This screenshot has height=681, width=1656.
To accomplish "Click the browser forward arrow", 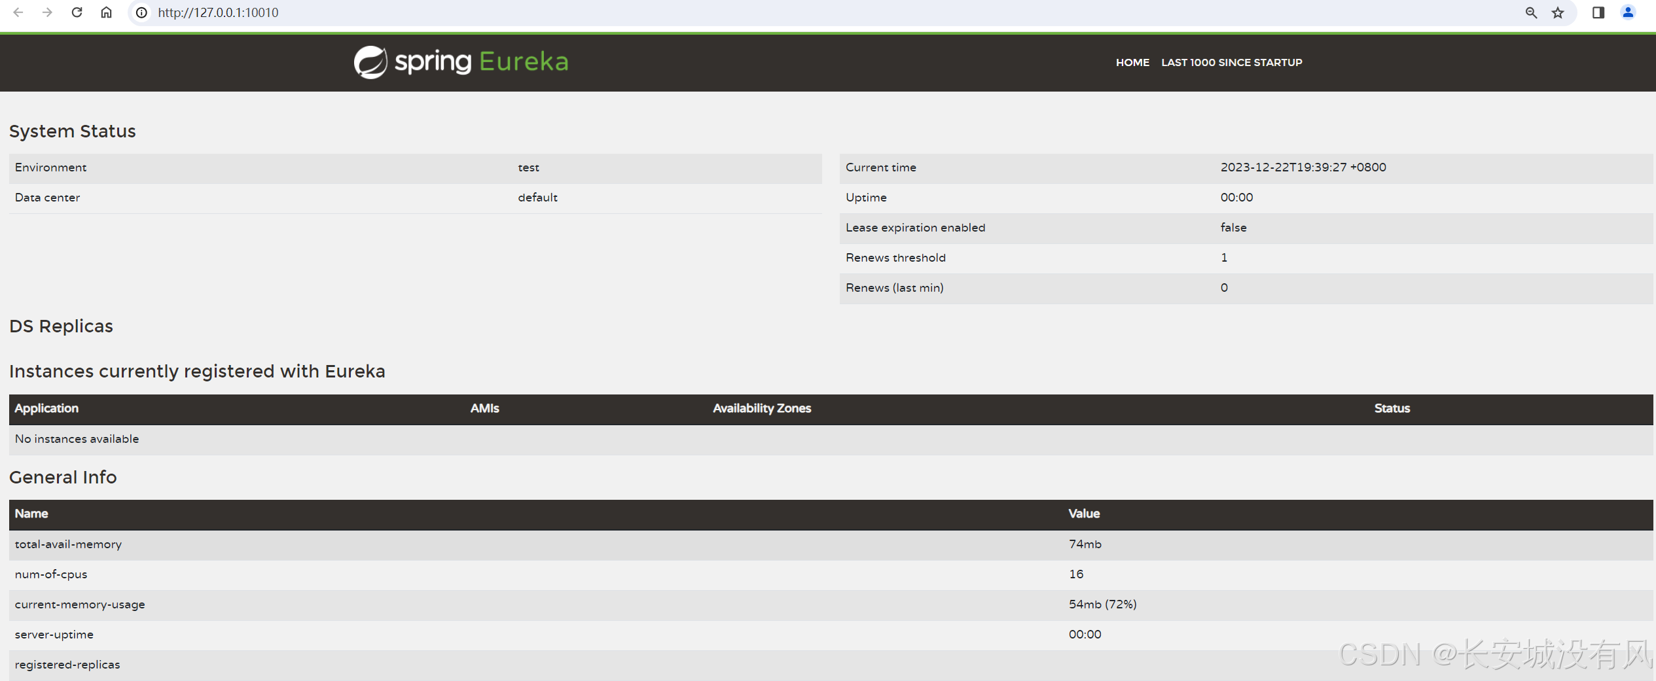I will (47, 12).
